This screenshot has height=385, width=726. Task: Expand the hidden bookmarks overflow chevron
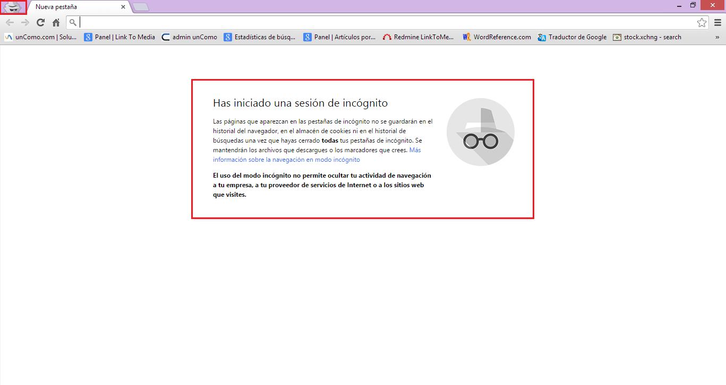coord(718,37)
